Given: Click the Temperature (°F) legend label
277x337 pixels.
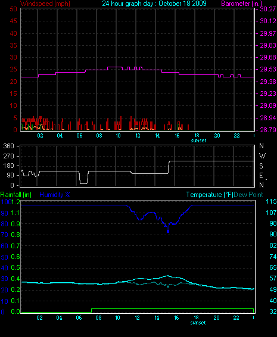Looking at the screenshot, I should point(210,195).
